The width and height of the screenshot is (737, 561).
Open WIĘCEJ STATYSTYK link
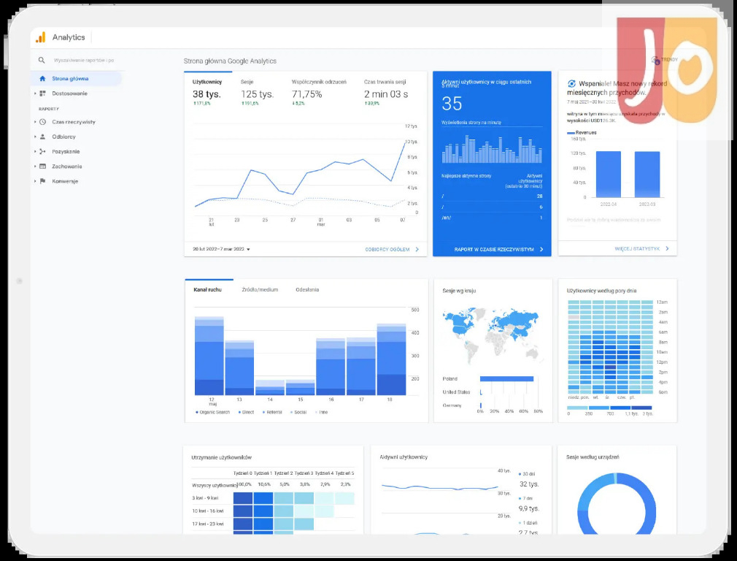[637, 248]
